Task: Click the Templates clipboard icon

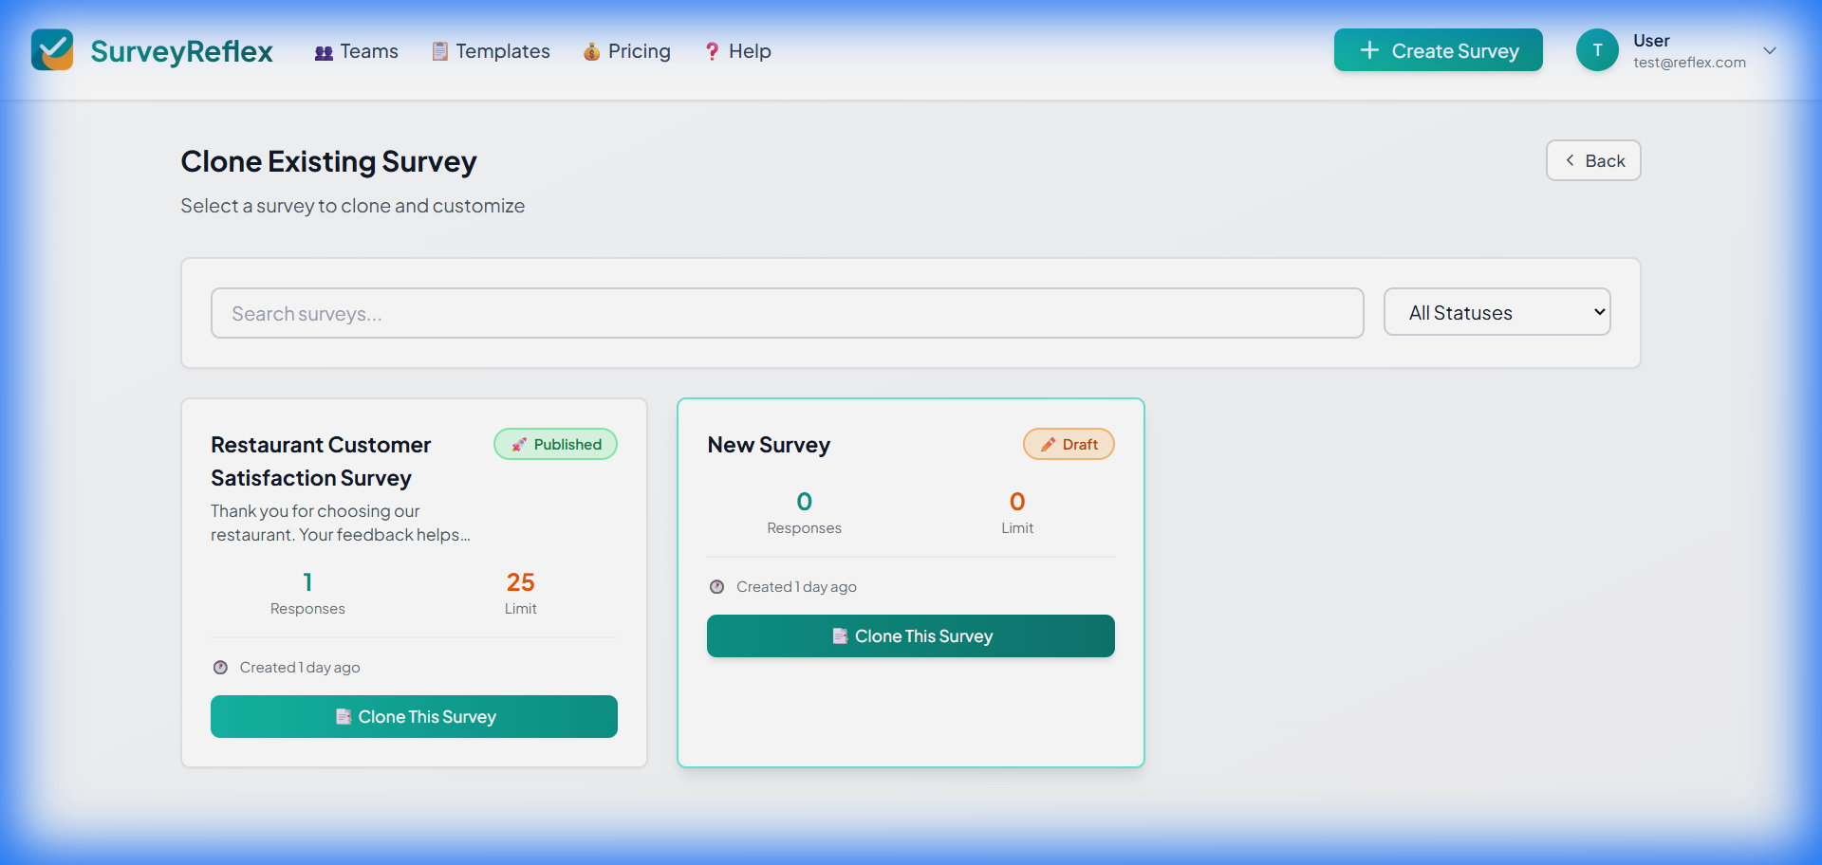Action: point(438,52)
